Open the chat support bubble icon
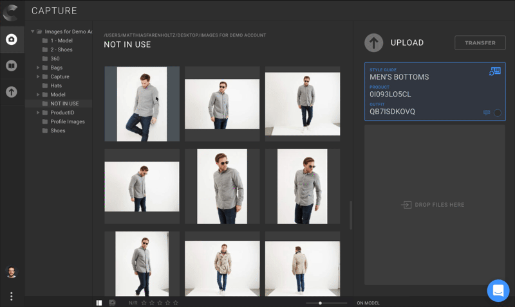The image size is (515, 307). coord(498,290)
